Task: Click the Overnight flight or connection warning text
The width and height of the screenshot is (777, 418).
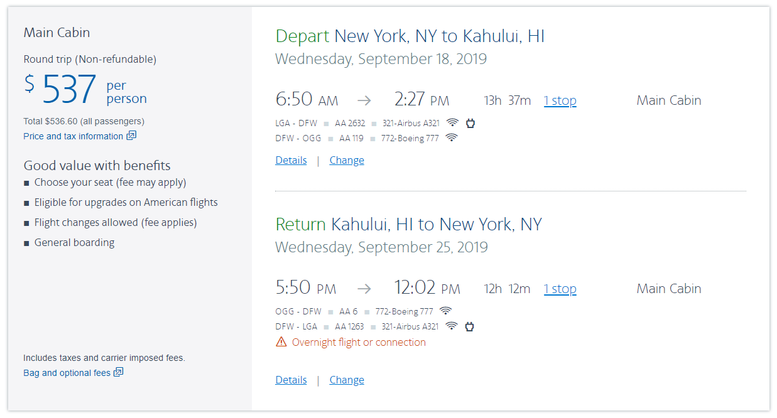Action: click(x=359, y=342)
